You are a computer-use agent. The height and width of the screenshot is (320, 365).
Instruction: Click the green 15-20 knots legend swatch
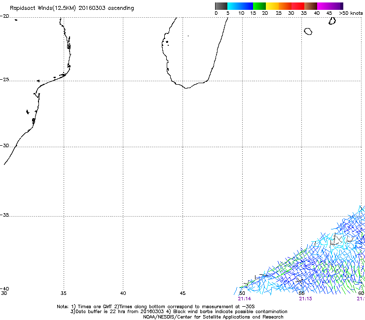pyautogui.click(x=259, y=6)
